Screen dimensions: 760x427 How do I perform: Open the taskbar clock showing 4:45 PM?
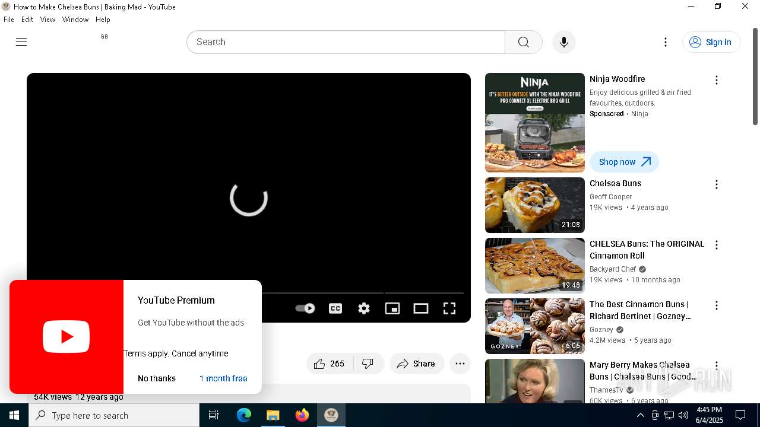pos(709,415)
